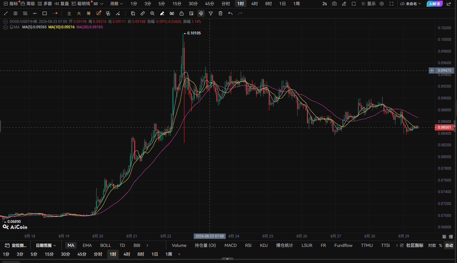Viewport: 457px width, 263px height.
Task: Click the add-new-layout icon near camera
Action: [x=354, y=4]
